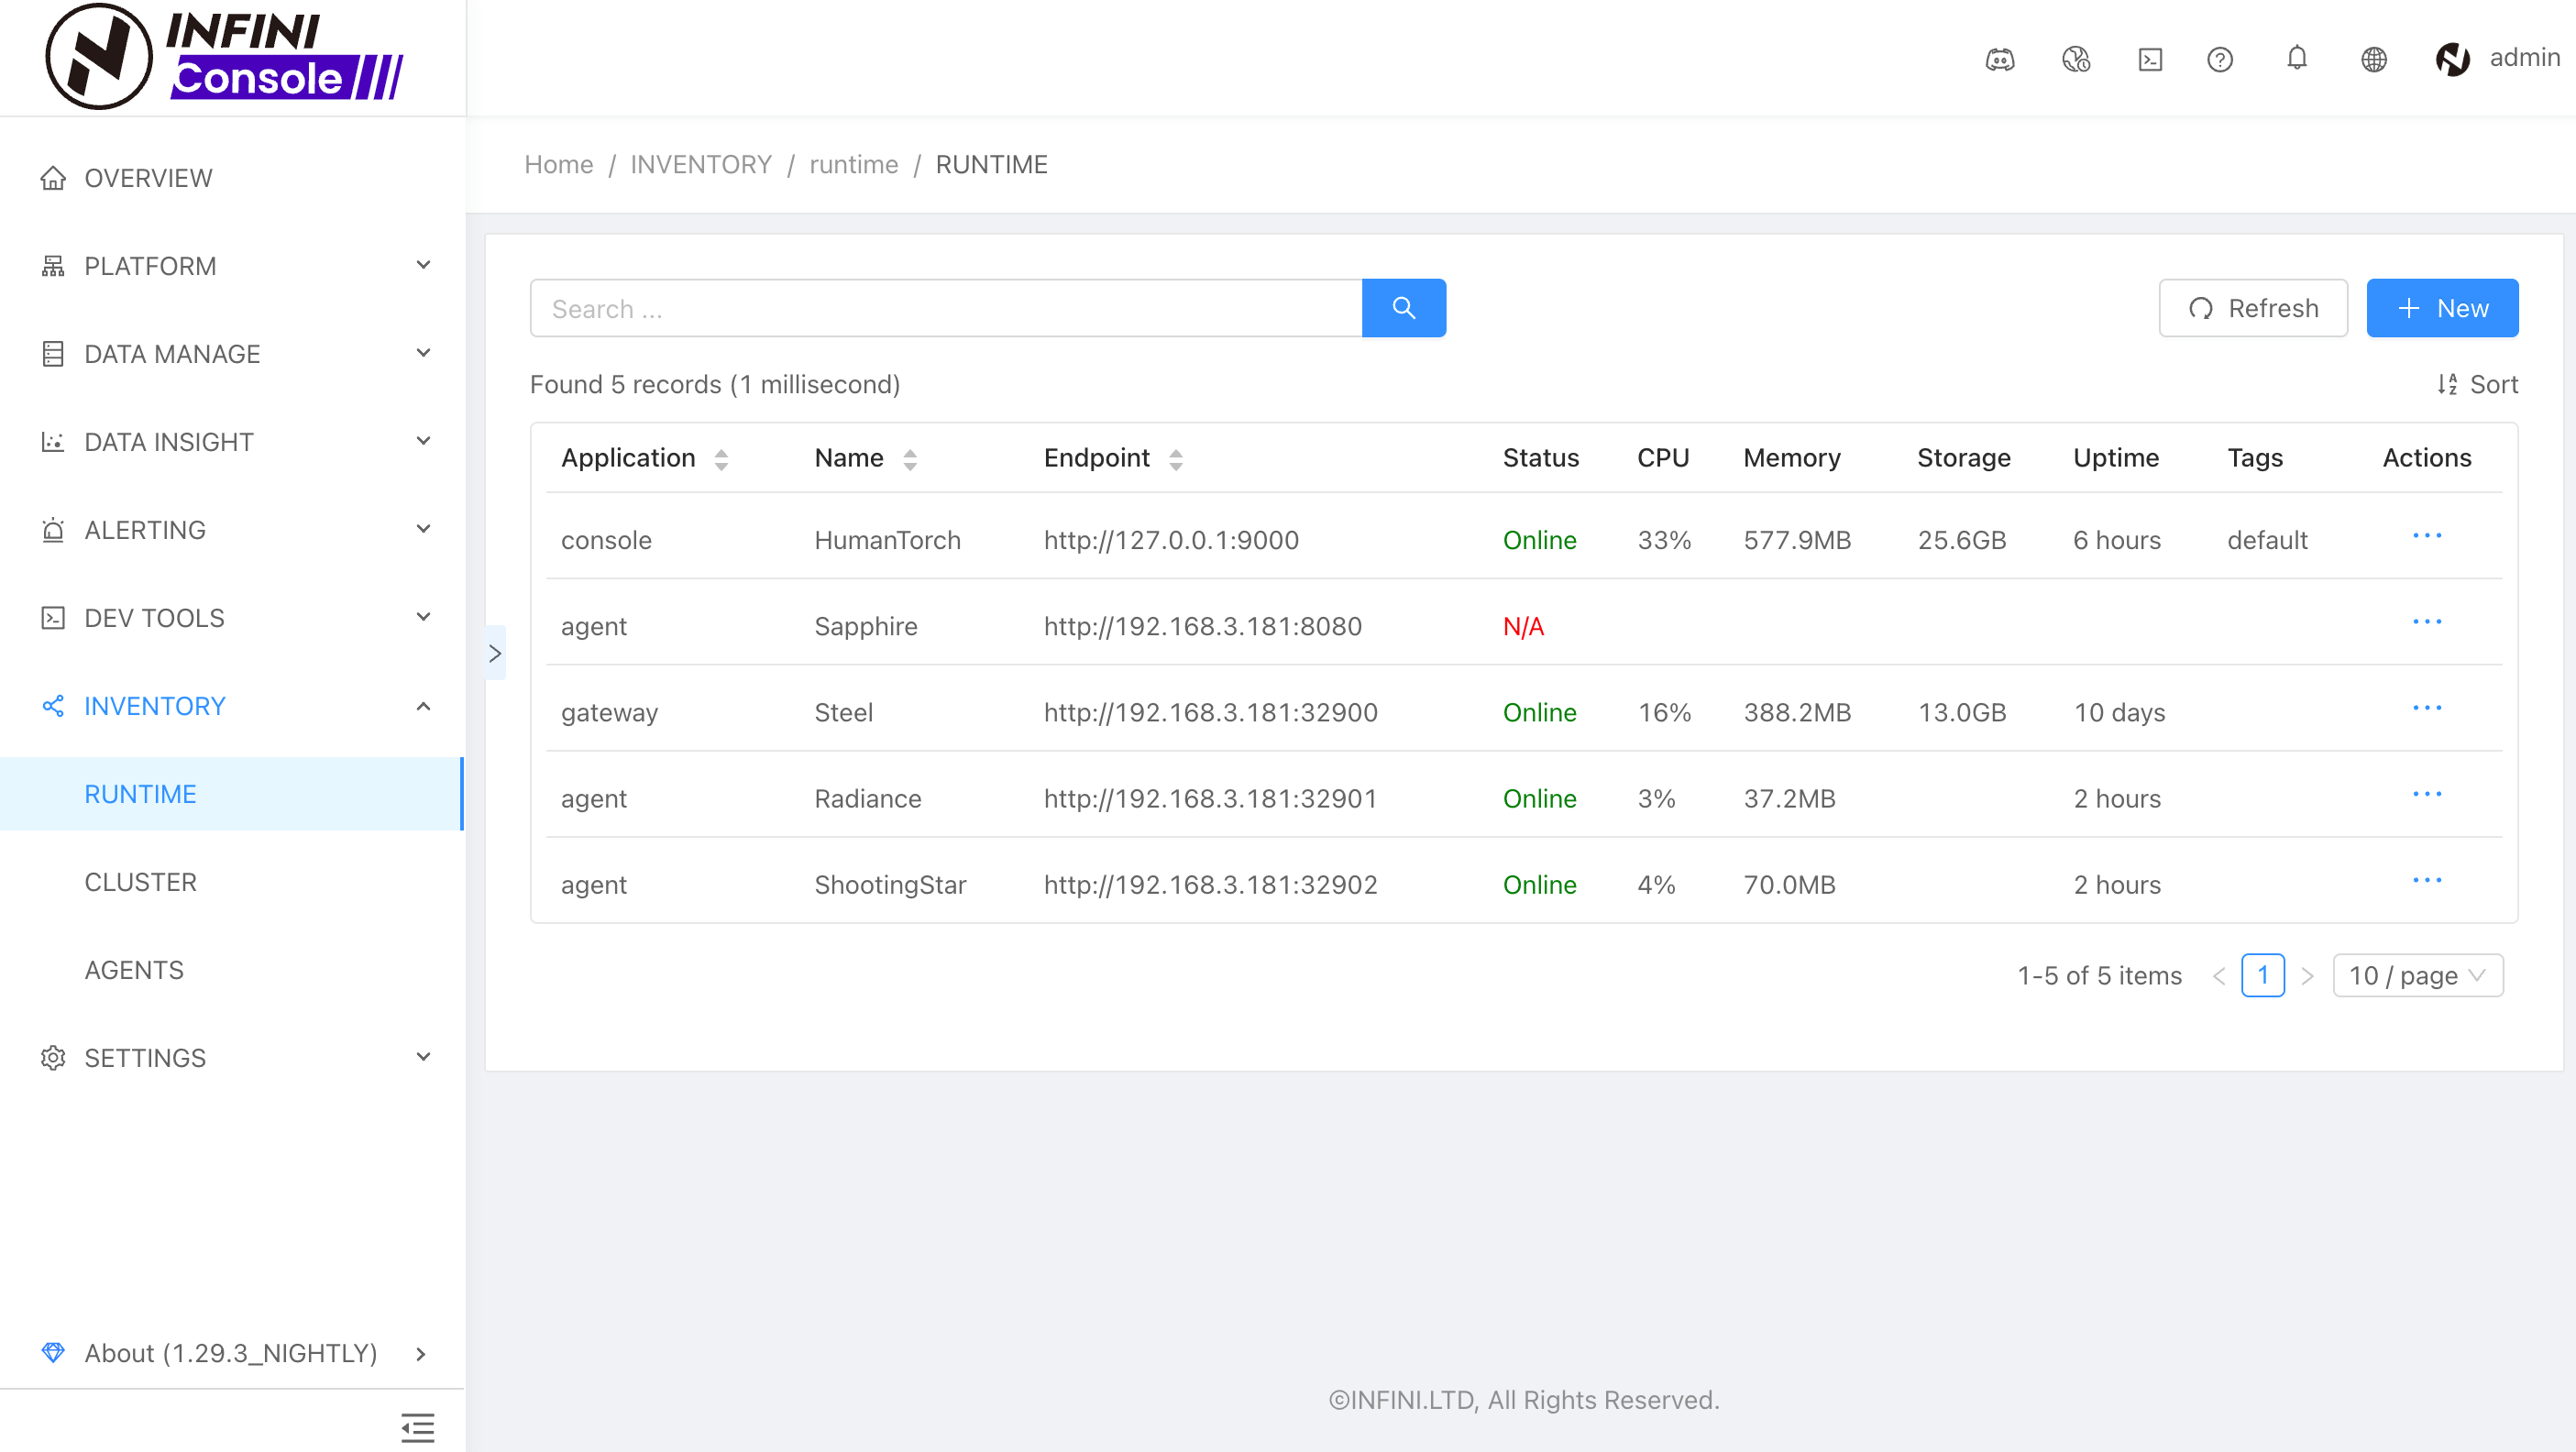
Task: Open the terminal console icon in header
Action: coord(2150,59)
